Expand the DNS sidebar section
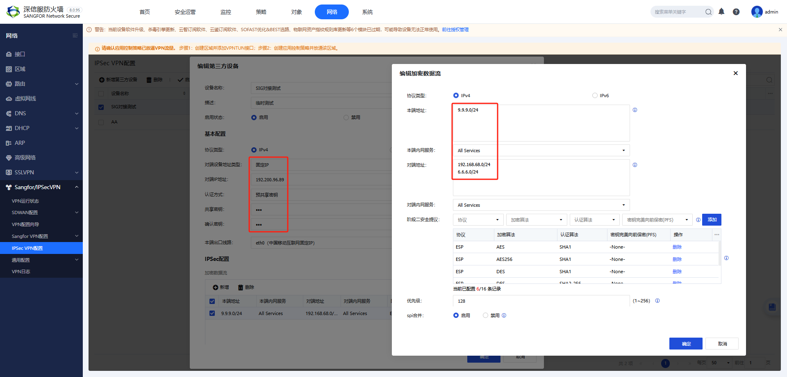787x377 pixels. [41, 113]
